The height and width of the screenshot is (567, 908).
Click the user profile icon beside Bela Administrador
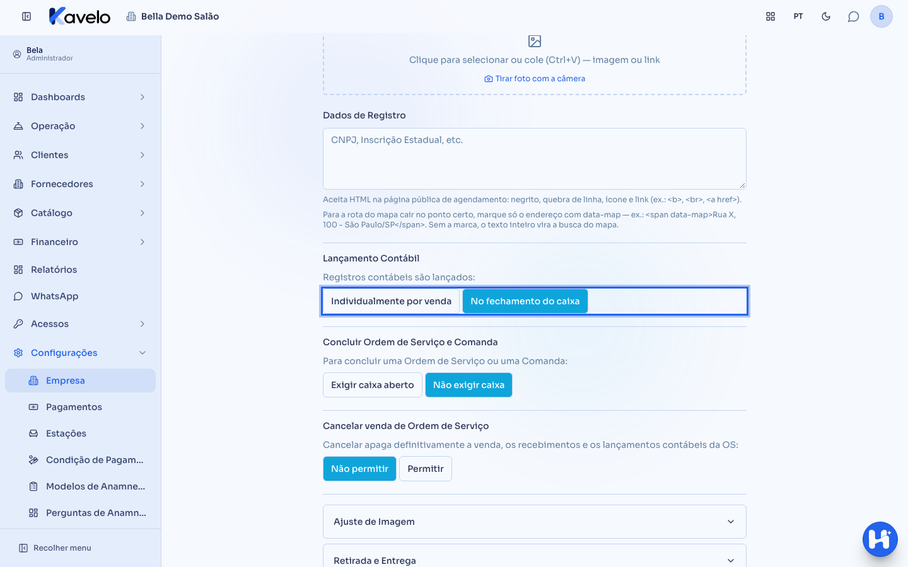pos(17,54)
